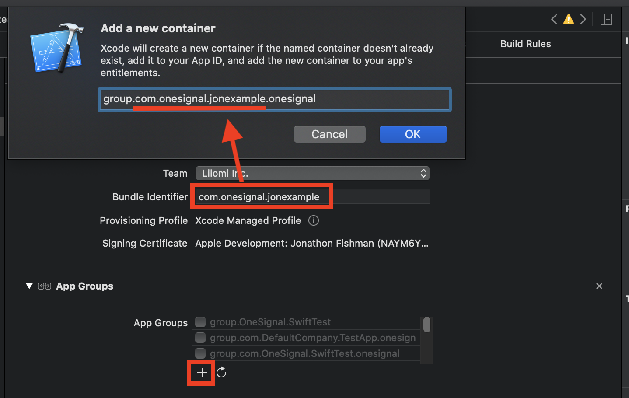Remove App Groups capability with X icon

[x=599, y=286]
